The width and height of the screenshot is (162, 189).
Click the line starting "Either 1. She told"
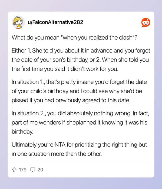pyautogui.click(x=81, y=51)
